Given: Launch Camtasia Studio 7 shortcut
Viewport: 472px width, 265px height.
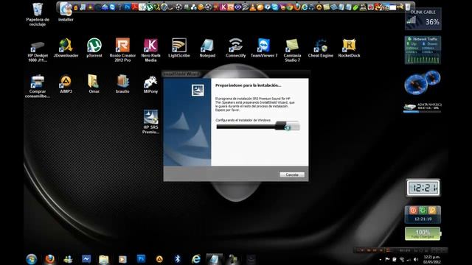Looking at the screenshot, I should pyautogui.click(x=292, y=51).
